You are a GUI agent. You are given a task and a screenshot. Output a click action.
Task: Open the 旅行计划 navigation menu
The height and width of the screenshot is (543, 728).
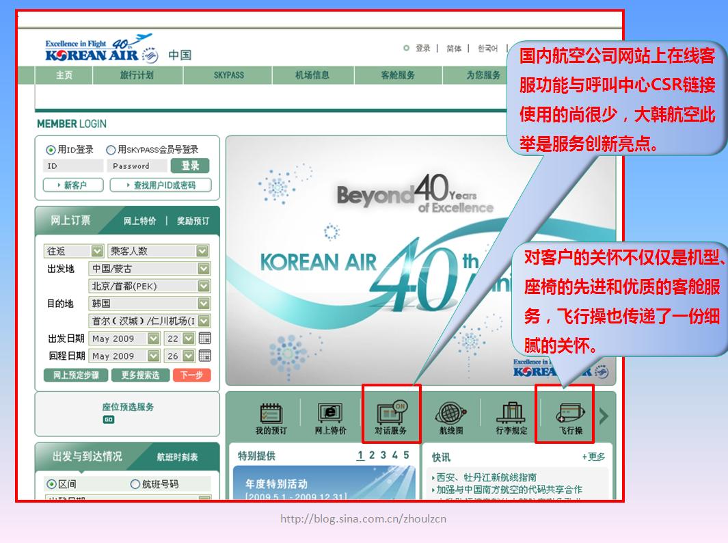pyautogui.click(x=137, y=75)
